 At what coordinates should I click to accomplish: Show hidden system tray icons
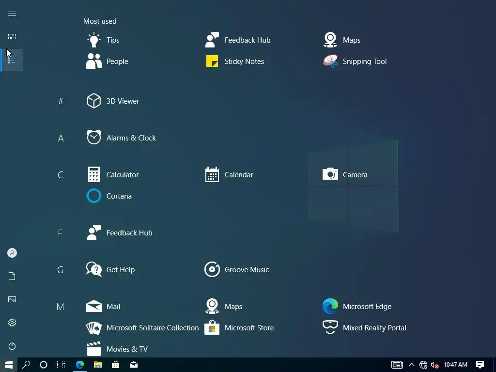pos(412,365)
